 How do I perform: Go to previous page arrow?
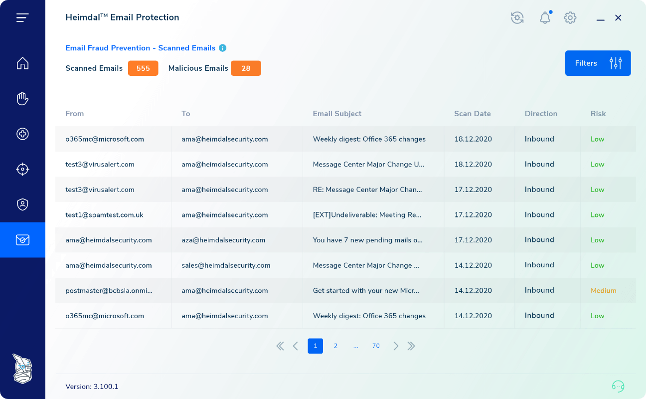(x=296, y=346)
